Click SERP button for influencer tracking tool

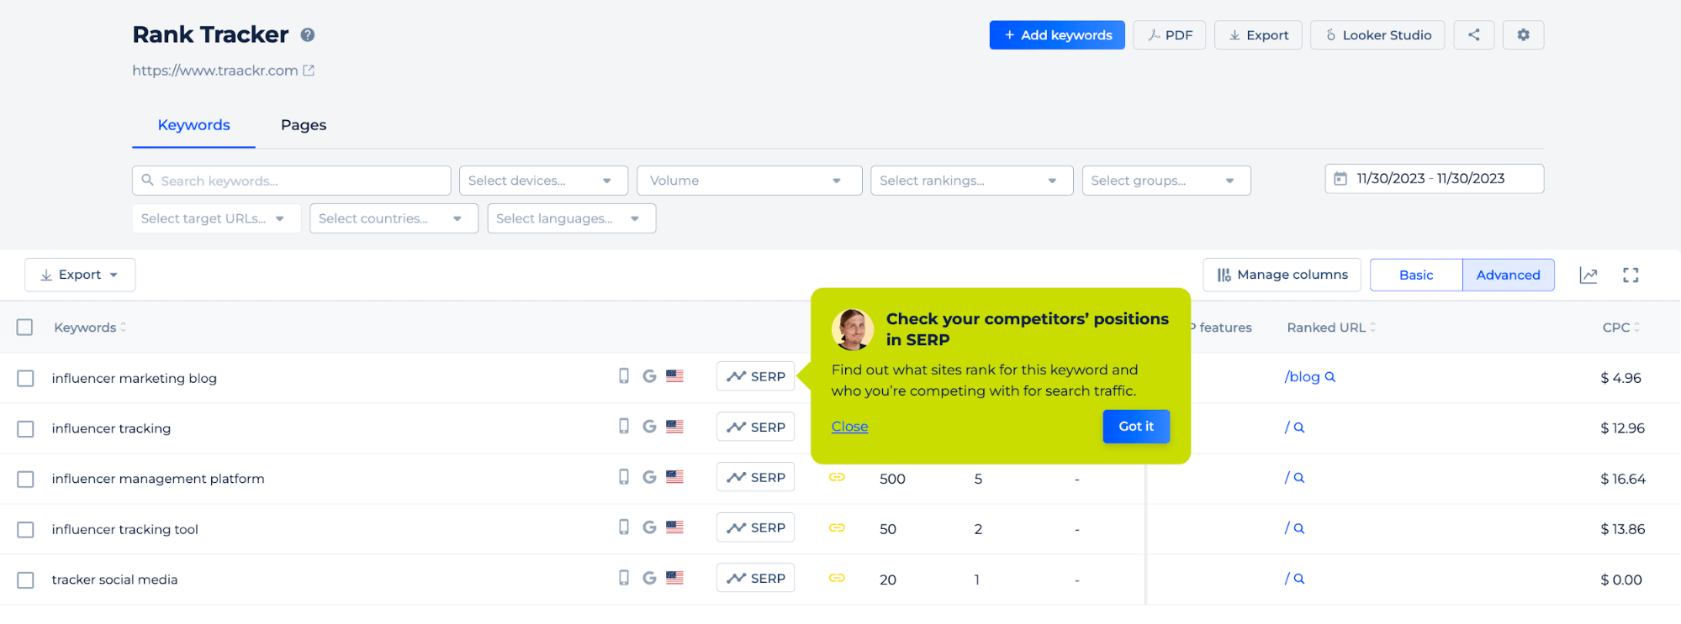tap(755, 527)
